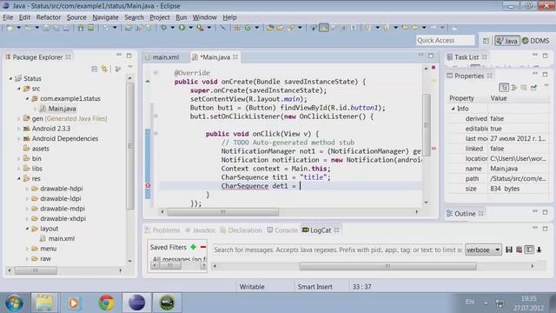Open the Window menu
The height and width of the screenshot is (313, 556).
tap(205, 17)
